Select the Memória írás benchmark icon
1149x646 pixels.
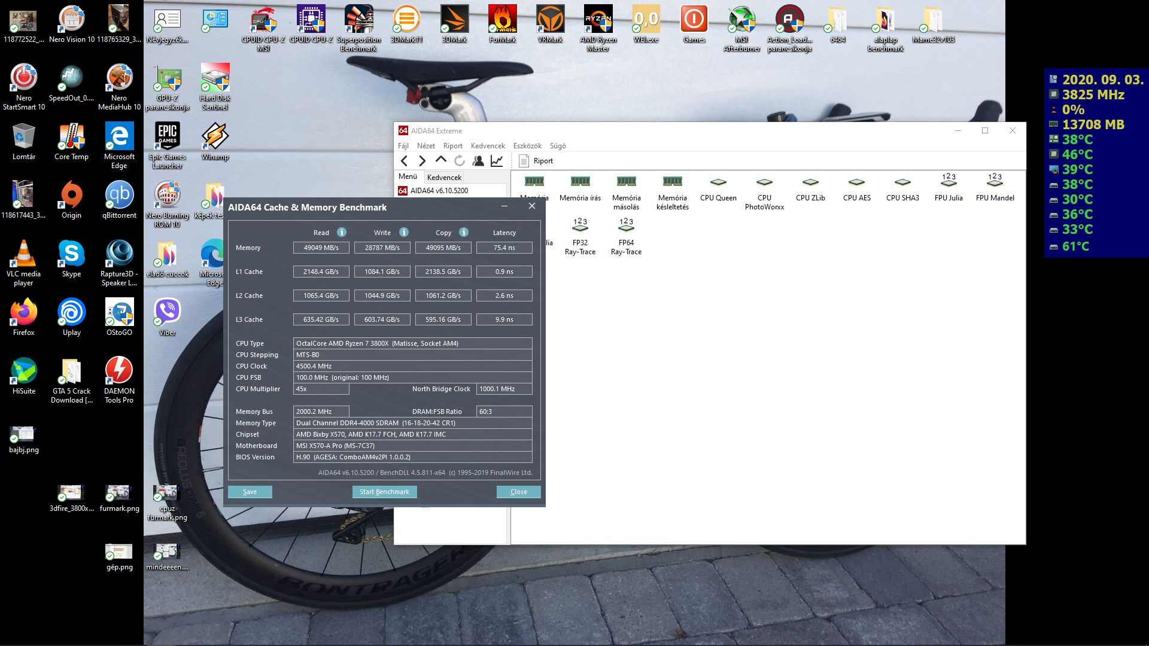580,188
